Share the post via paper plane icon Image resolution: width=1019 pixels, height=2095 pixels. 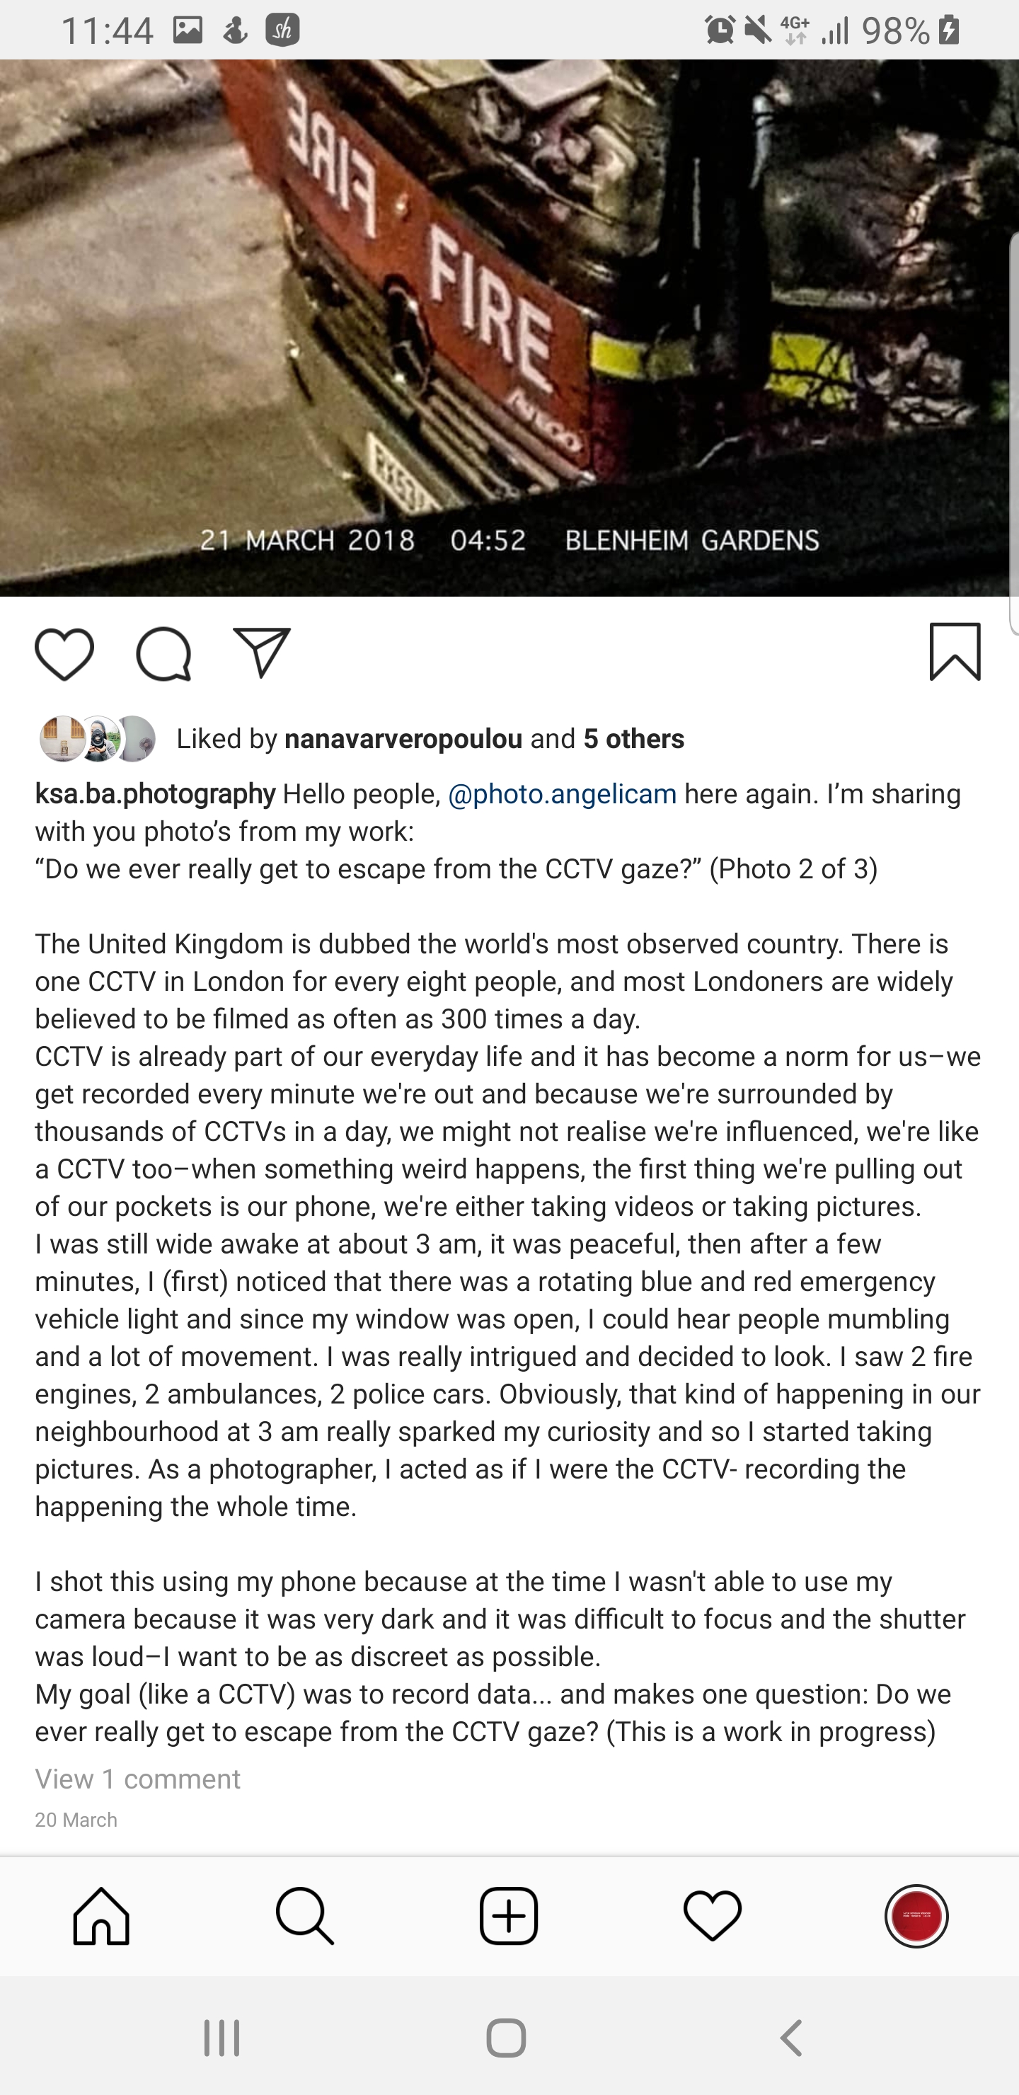click(262, 653)
